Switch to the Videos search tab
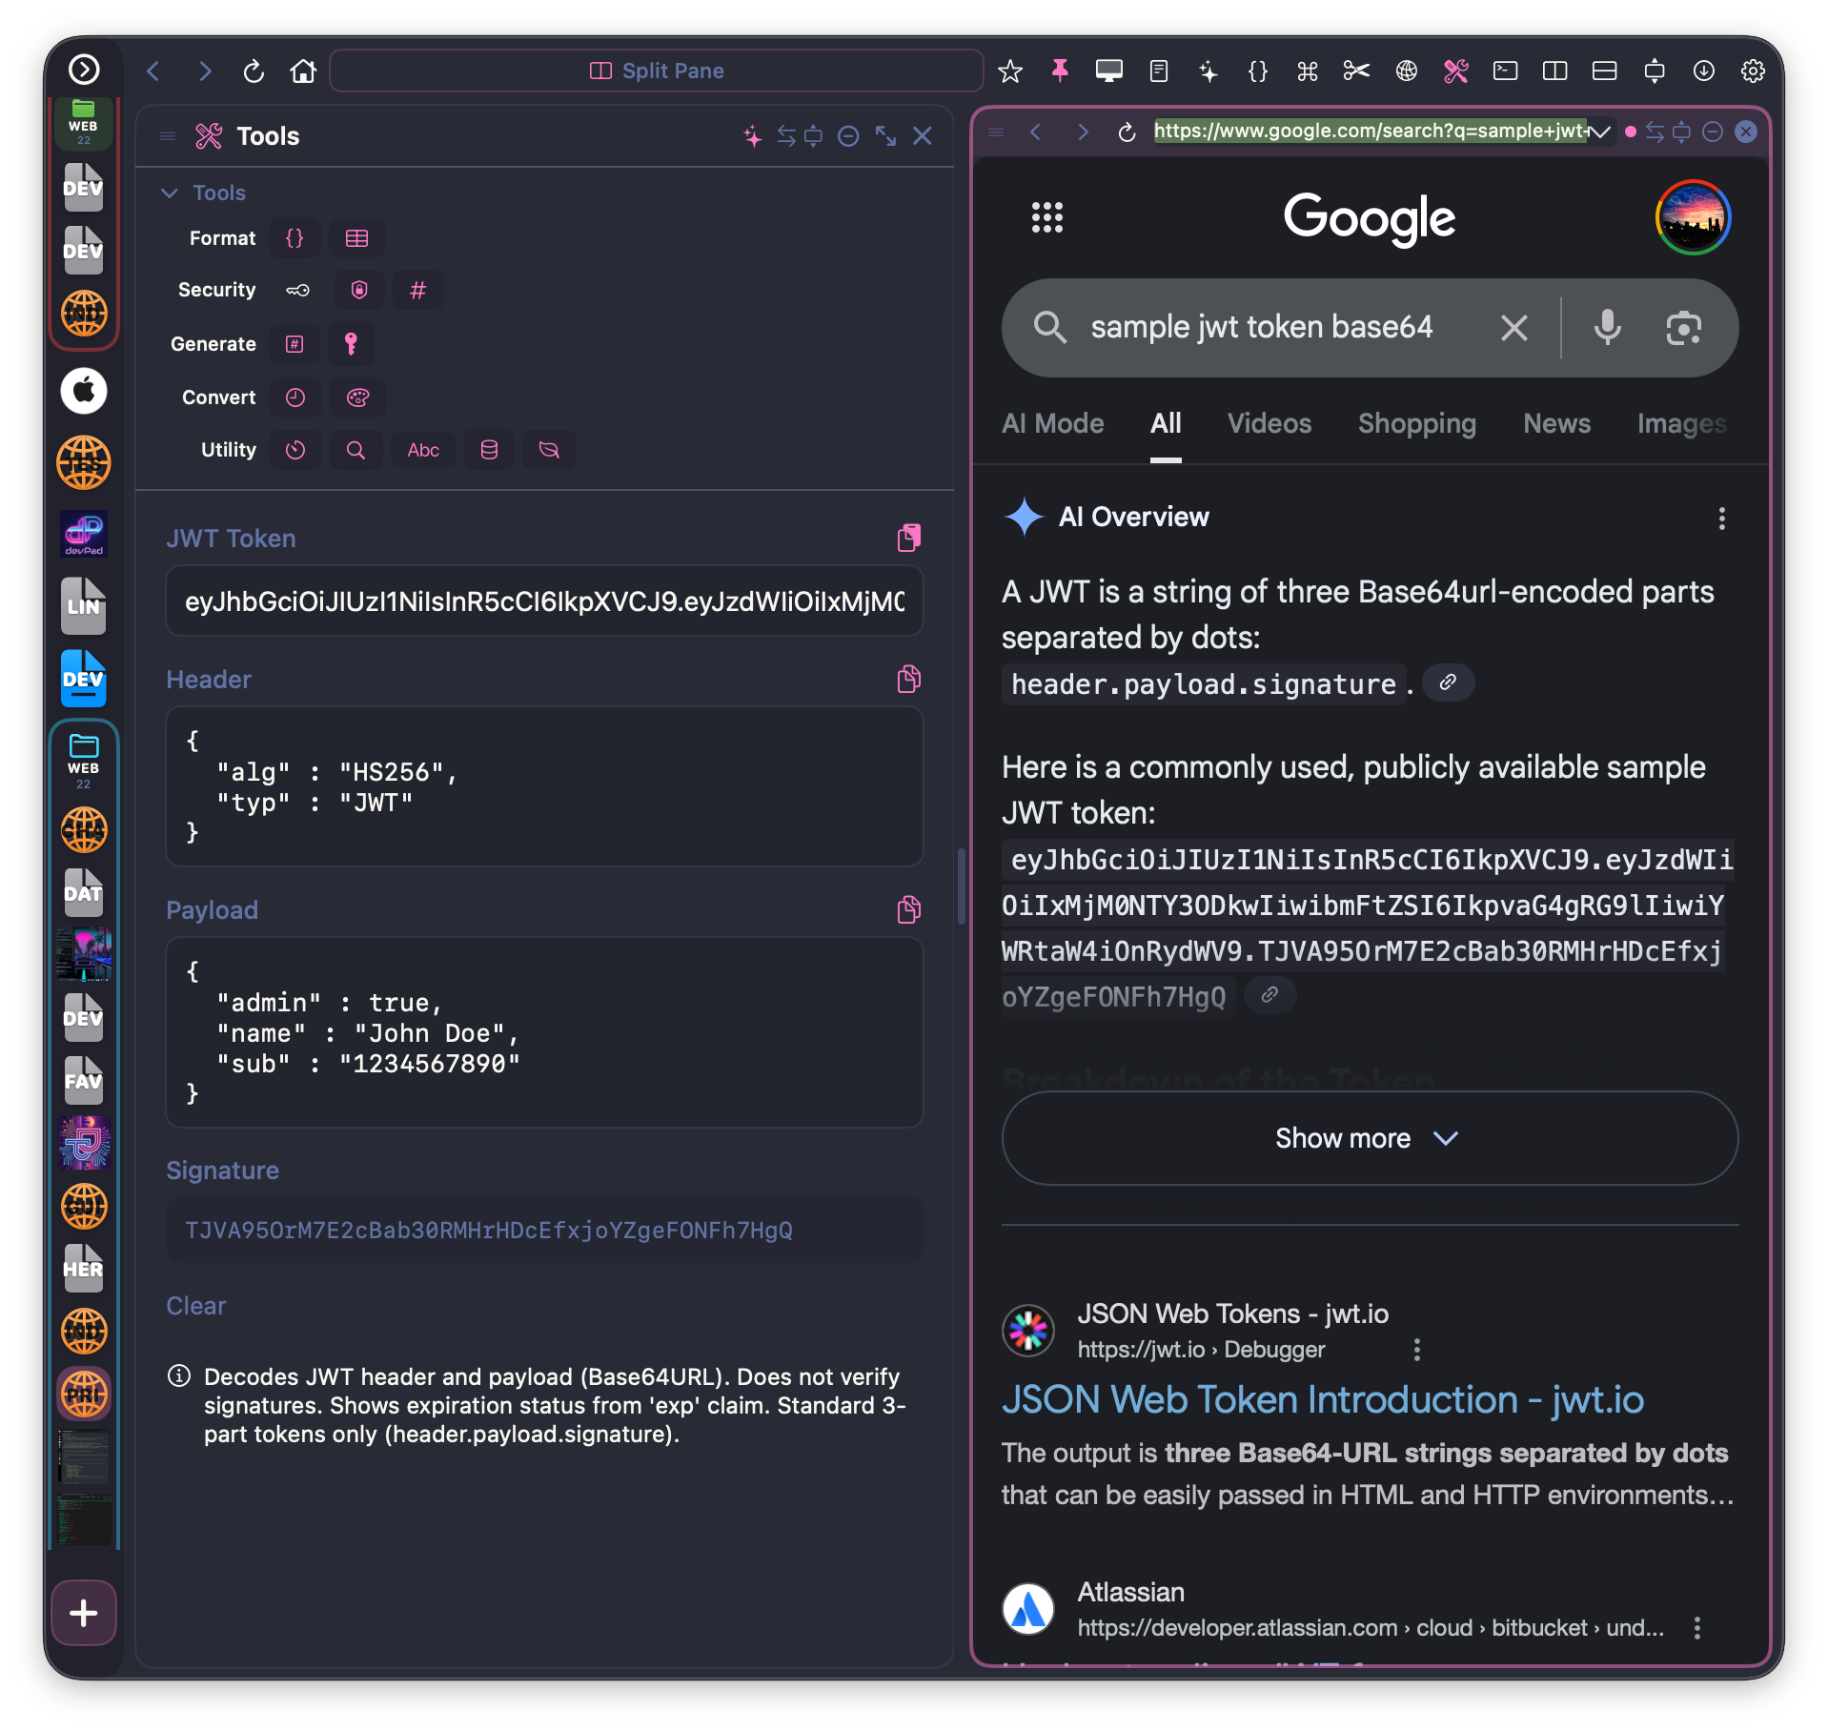The image size is (1828, 1731). 1269,423
